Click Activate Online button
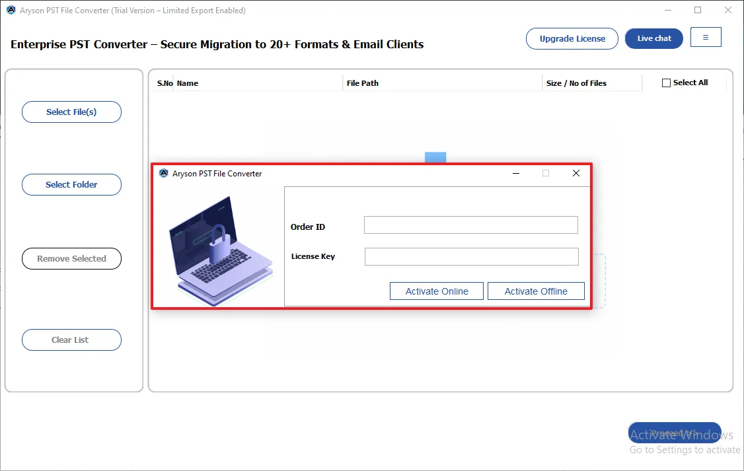Screen dimensions: 744x471 click(x=437, y=291)
